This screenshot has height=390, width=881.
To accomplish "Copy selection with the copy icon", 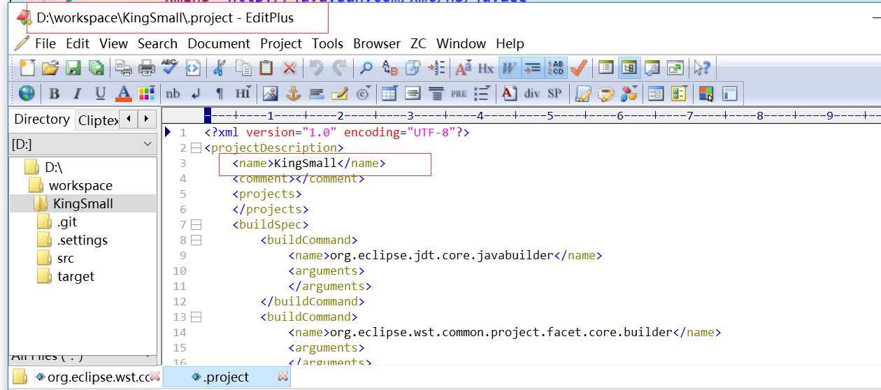I will 243,68.
